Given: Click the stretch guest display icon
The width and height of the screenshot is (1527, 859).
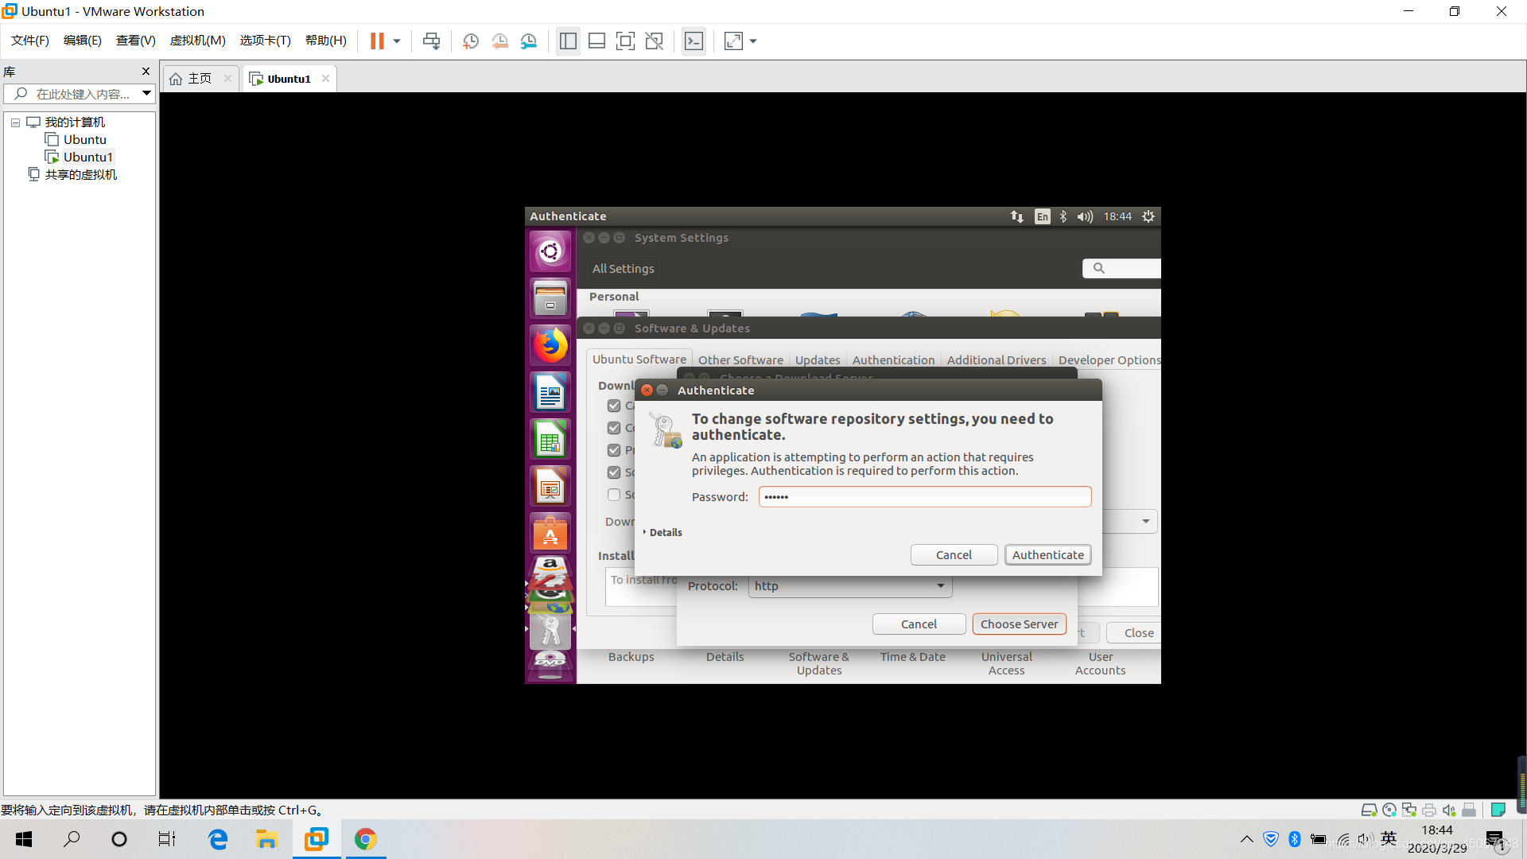Looking at the screenshot, I should [733, 41].
